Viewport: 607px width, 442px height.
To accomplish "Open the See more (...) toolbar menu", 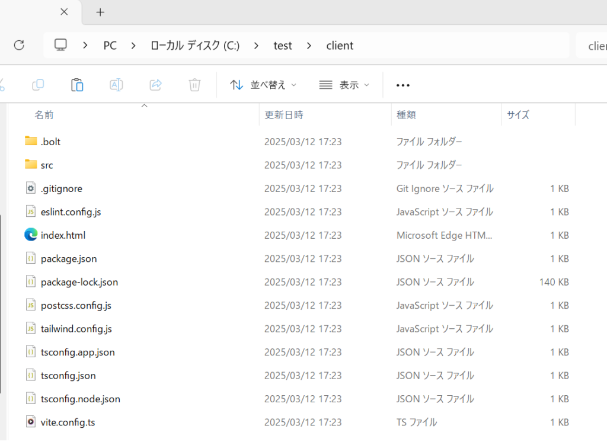I will pos(402,85).
